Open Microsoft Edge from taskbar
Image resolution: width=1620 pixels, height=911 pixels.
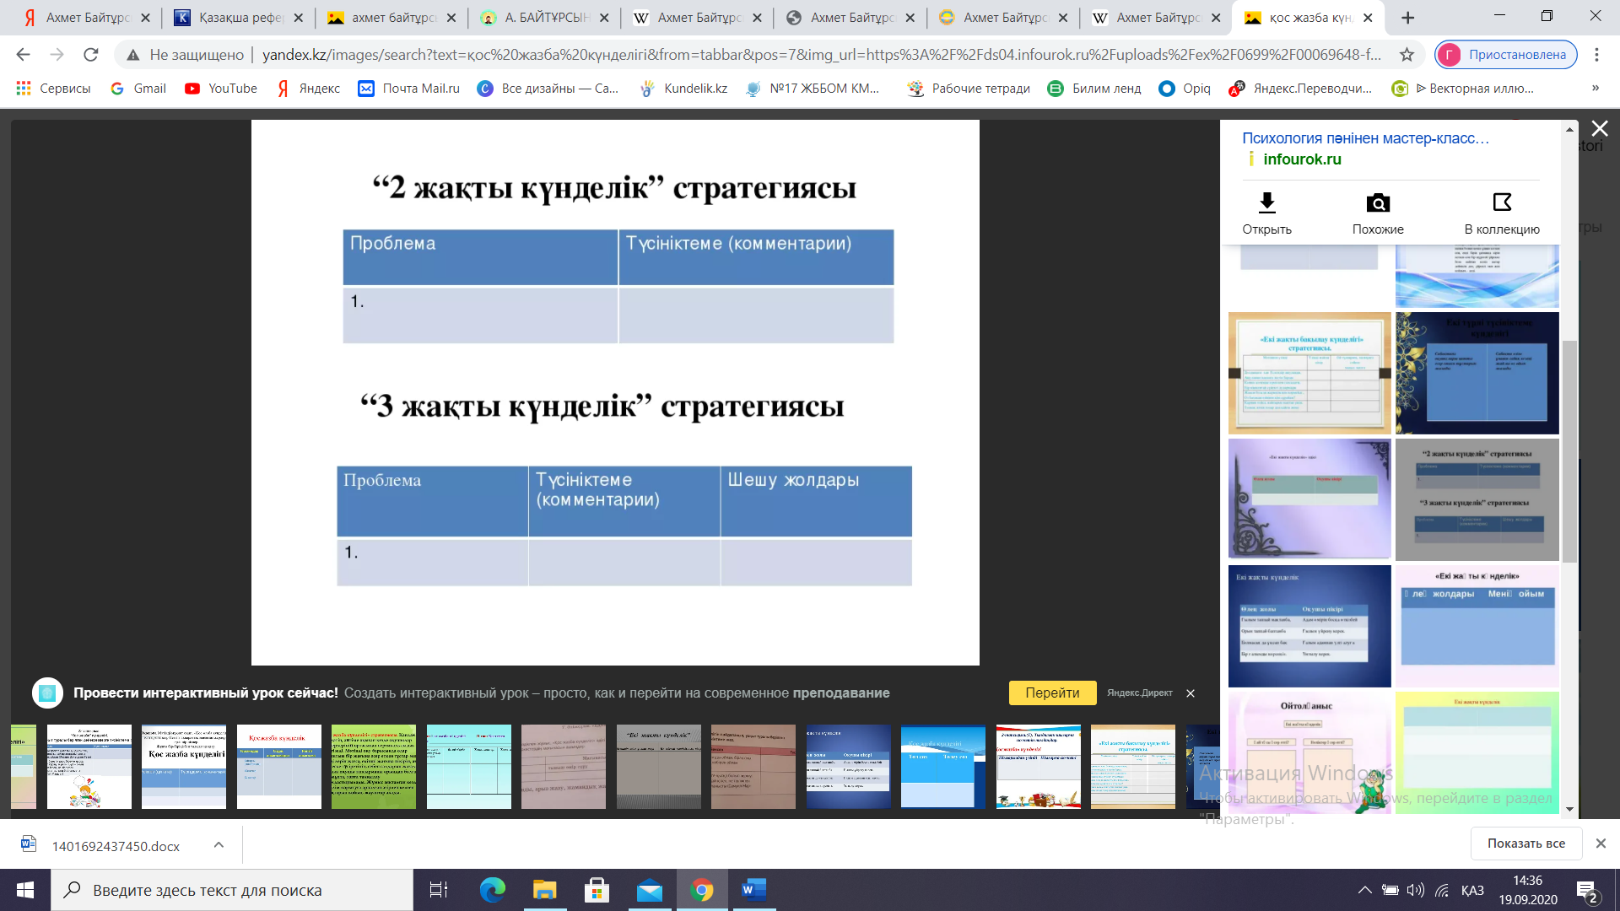[492, 890]
